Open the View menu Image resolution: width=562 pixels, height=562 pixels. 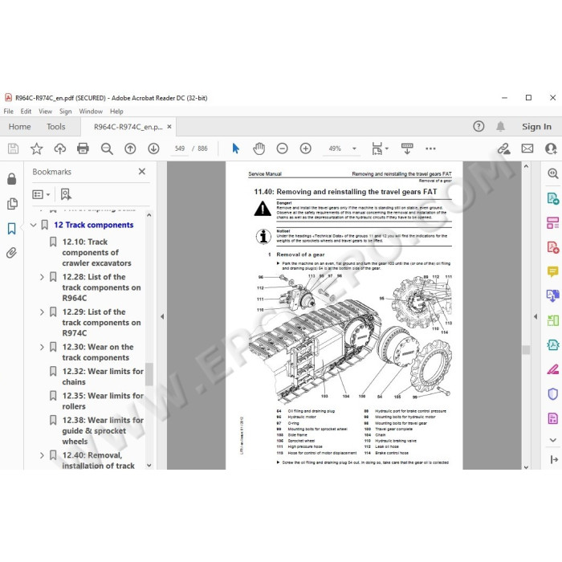(45, 112)
